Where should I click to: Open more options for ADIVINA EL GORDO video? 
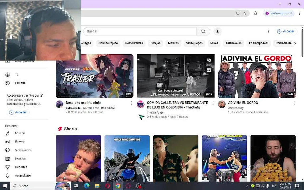[x=294, y=103]
